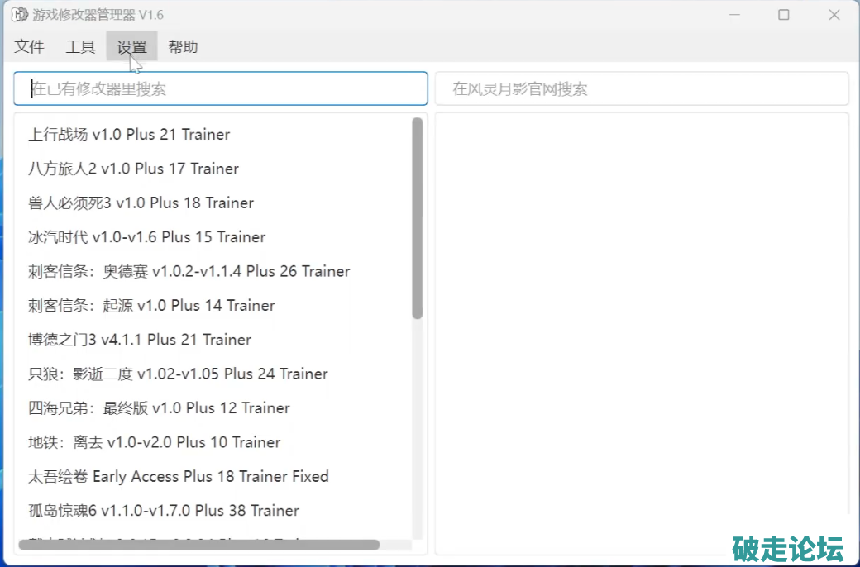The height and width of the screenshot is (567, 860).
Task: Choose 博德之门3 v4.1.1 Plus 21 Trainer
Action: [x=139, y=340]
